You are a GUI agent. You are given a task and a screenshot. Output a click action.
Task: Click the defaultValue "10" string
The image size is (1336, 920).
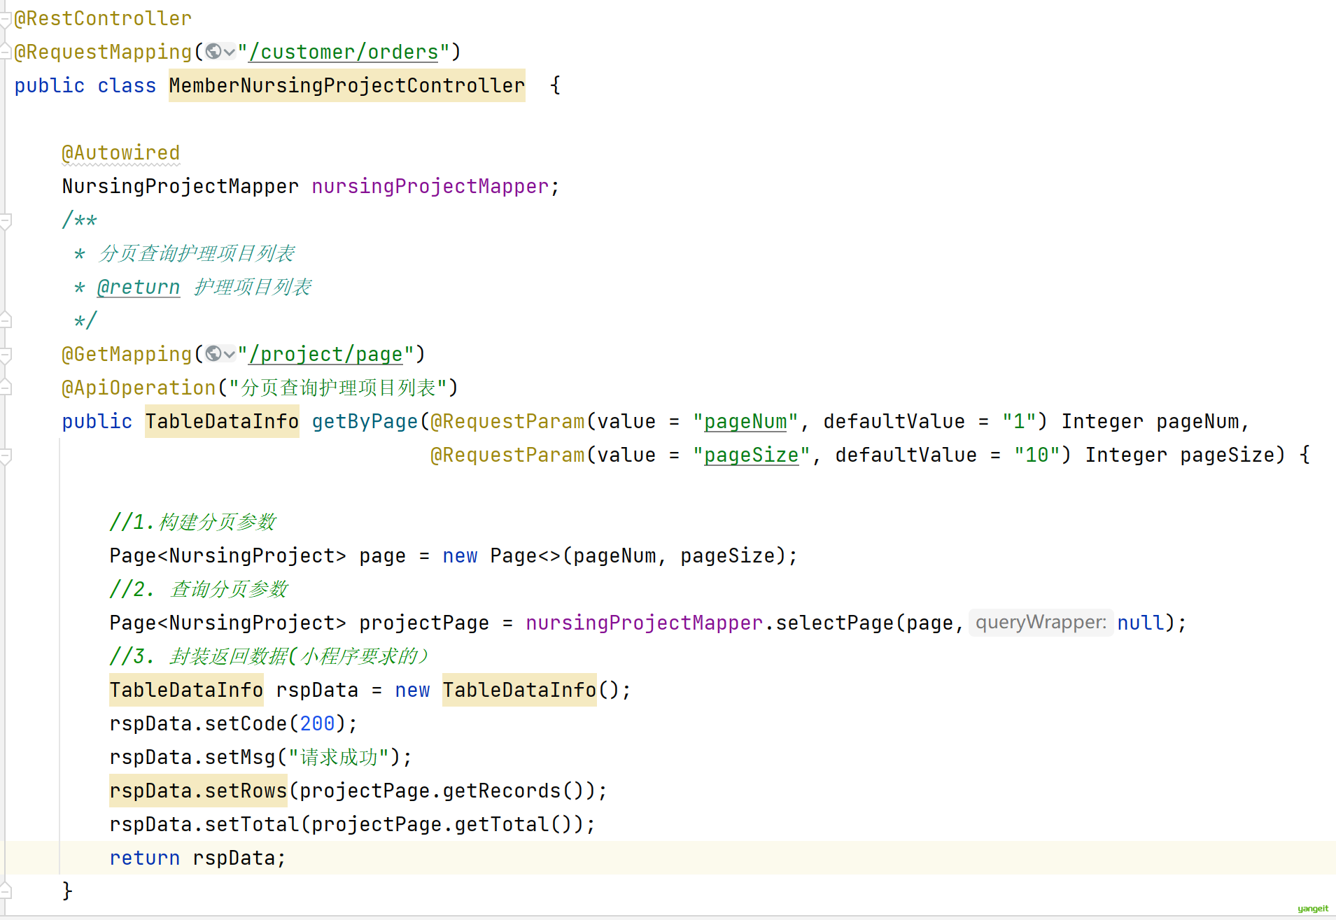[1037, 455]
